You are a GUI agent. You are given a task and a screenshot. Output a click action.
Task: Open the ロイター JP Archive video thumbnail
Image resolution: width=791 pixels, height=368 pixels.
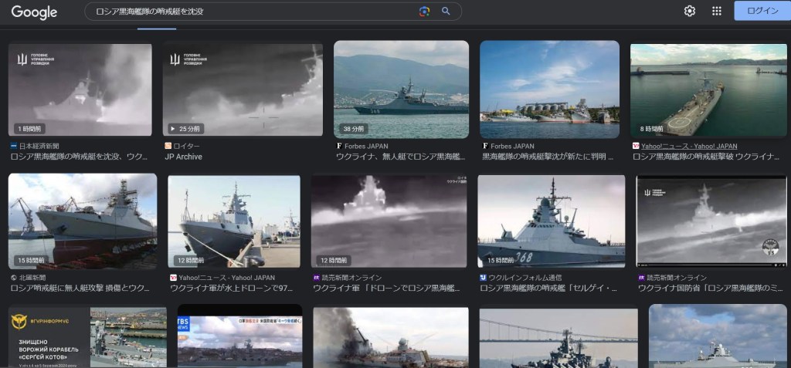243,89
